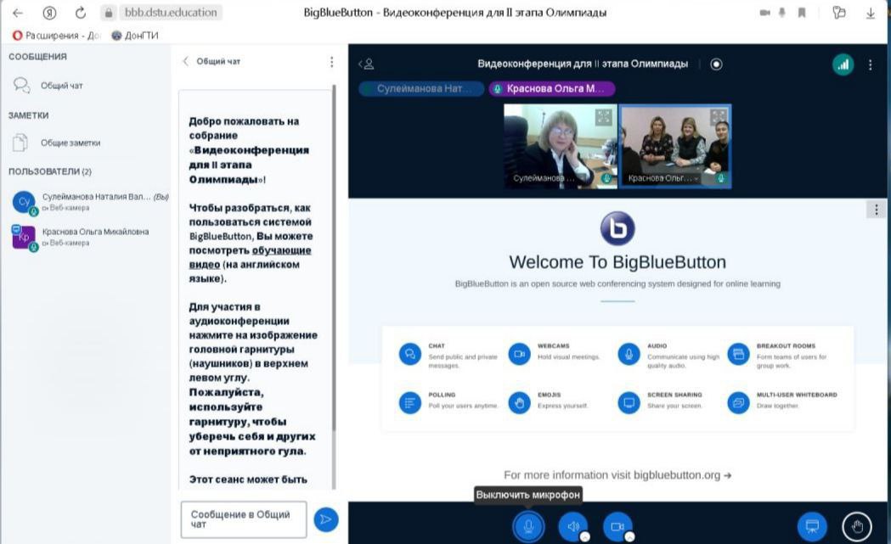The image size is (891, 544).
Task: Fullscreen the Сулейманова webcam
Action: pyautogui.click(x=603, y=118)
